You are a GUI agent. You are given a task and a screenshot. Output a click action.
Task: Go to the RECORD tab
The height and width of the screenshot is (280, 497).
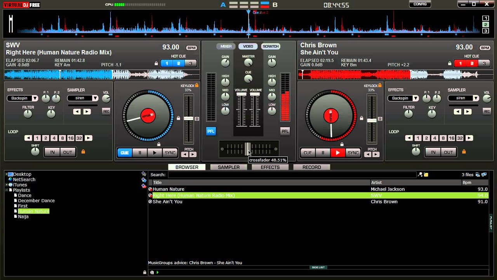coord(312,167)
